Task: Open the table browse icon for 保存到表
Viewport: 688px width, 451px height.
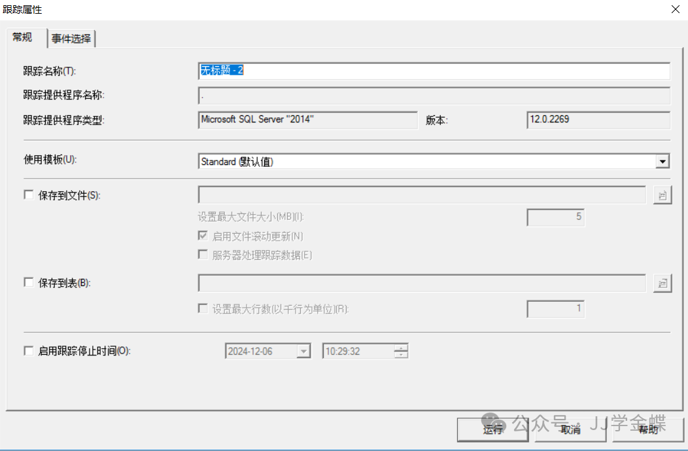Action: click(x=662, y=283)
